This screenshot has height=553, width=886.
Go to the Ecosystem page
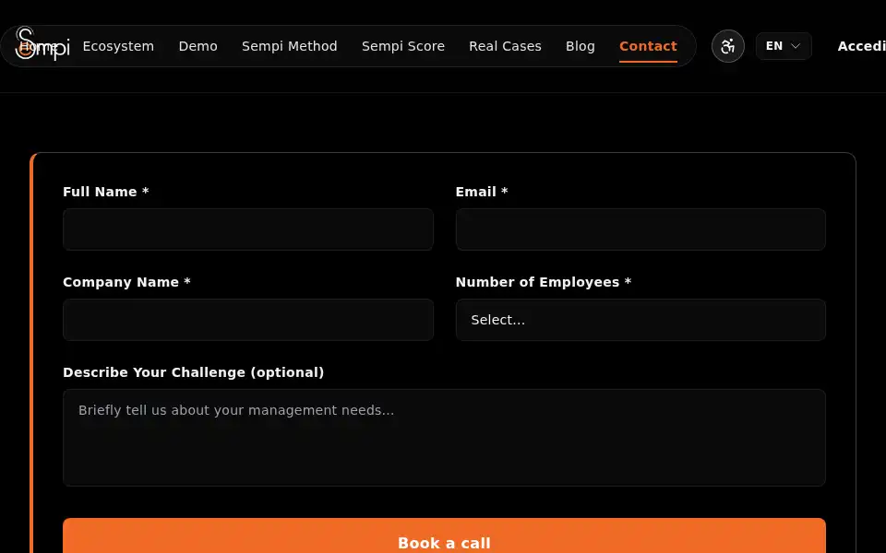pyautogui.click(x=118, y=46)
